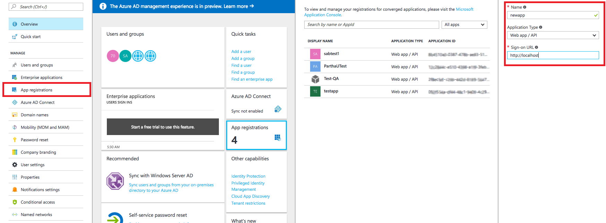Click the info icon next to Name
606x223 pixels.
(524, 7)
